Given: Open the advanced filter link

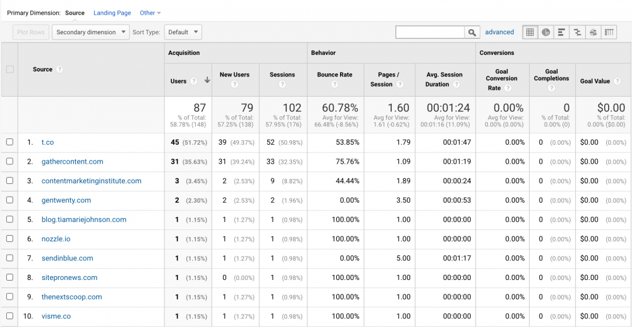Looking at the screenshot, I should pos(499,32).
